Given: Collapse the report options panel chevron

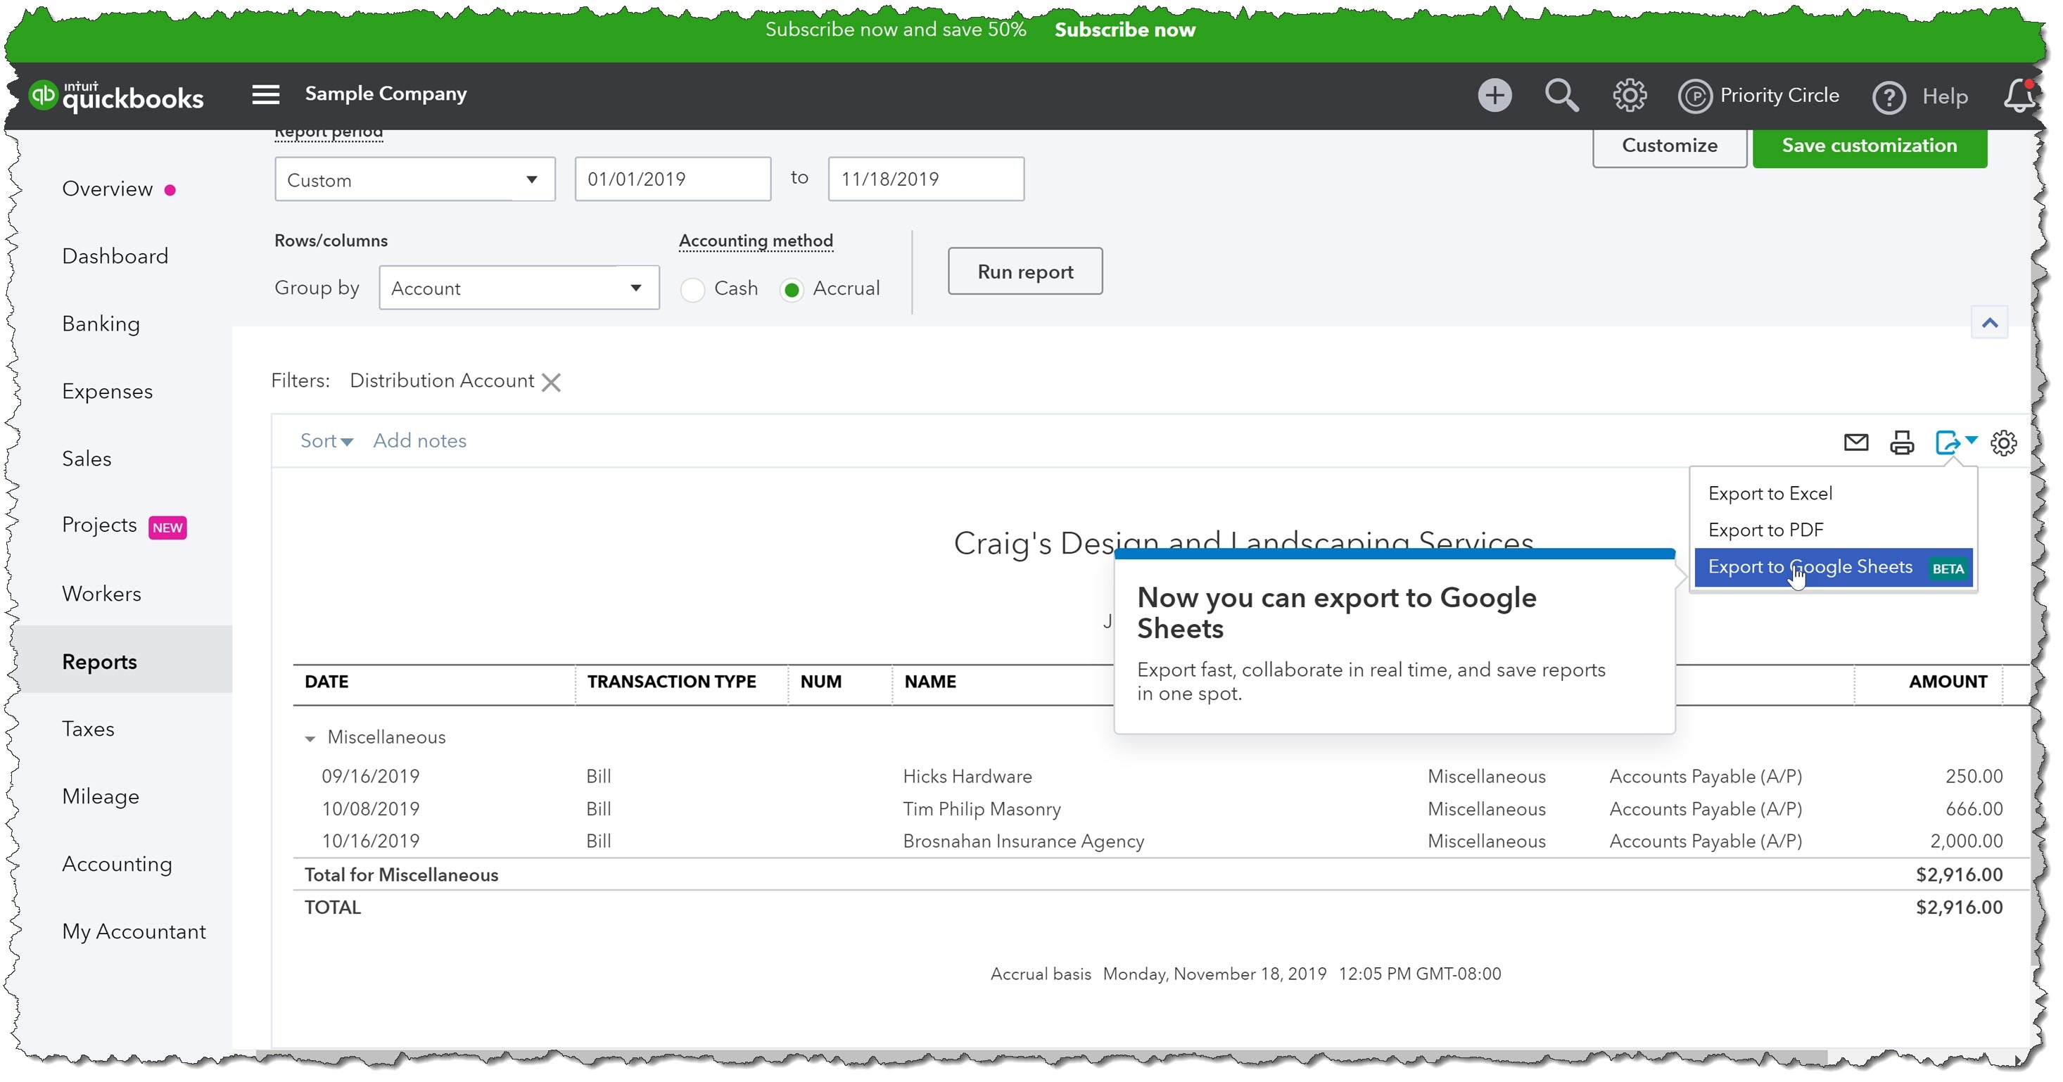Looking at the screenshot, I should 1989,323.
